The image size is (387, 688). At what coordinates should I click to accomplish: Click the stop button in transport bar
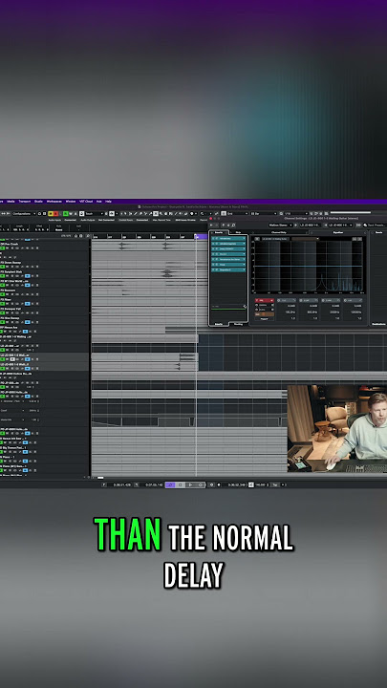click(x=180, y=484)
